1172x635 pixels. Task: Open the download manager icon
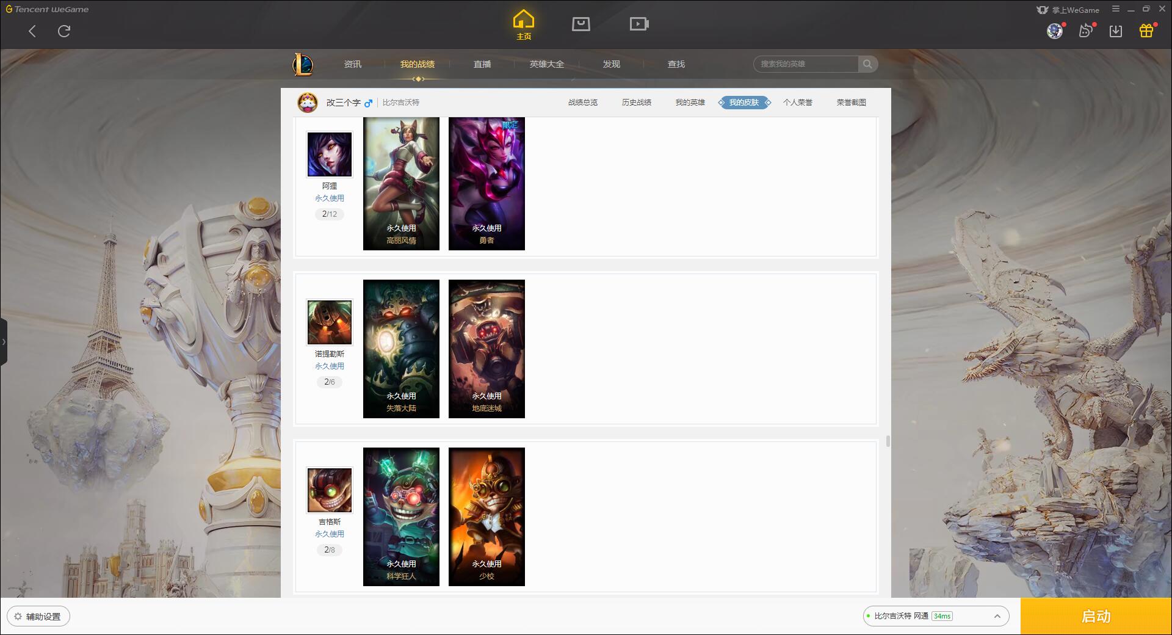pos(1116,31)
